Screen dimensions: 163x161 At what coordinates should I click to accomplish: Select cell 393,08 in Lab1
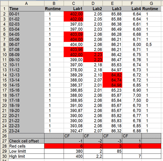pyautogui.click(x=73, y=126)
